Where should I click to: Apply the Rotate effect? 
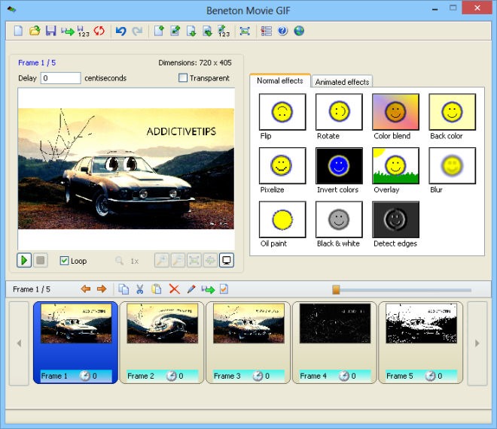339,112
